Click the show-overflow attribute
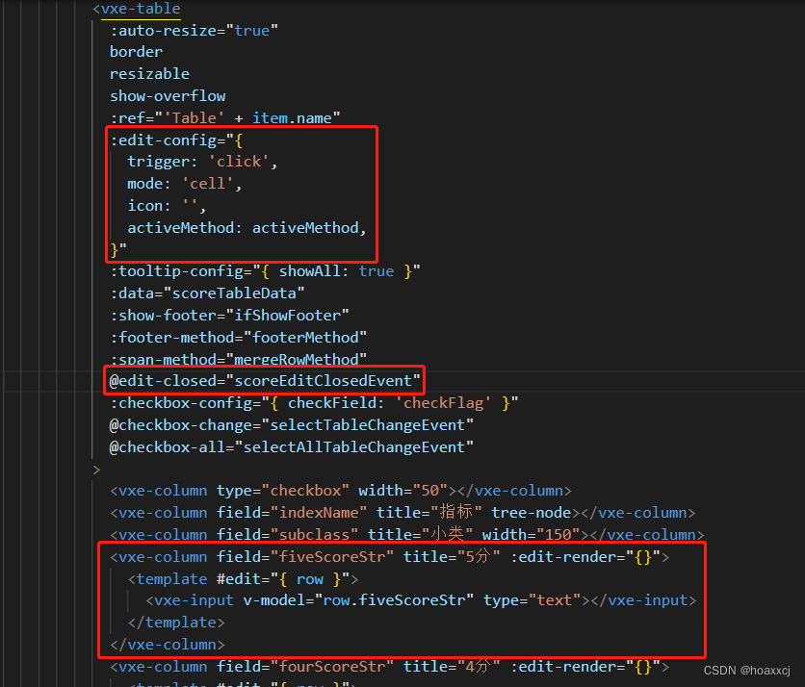805x687 pixels. pyautogui.click(x=168, y=96)
